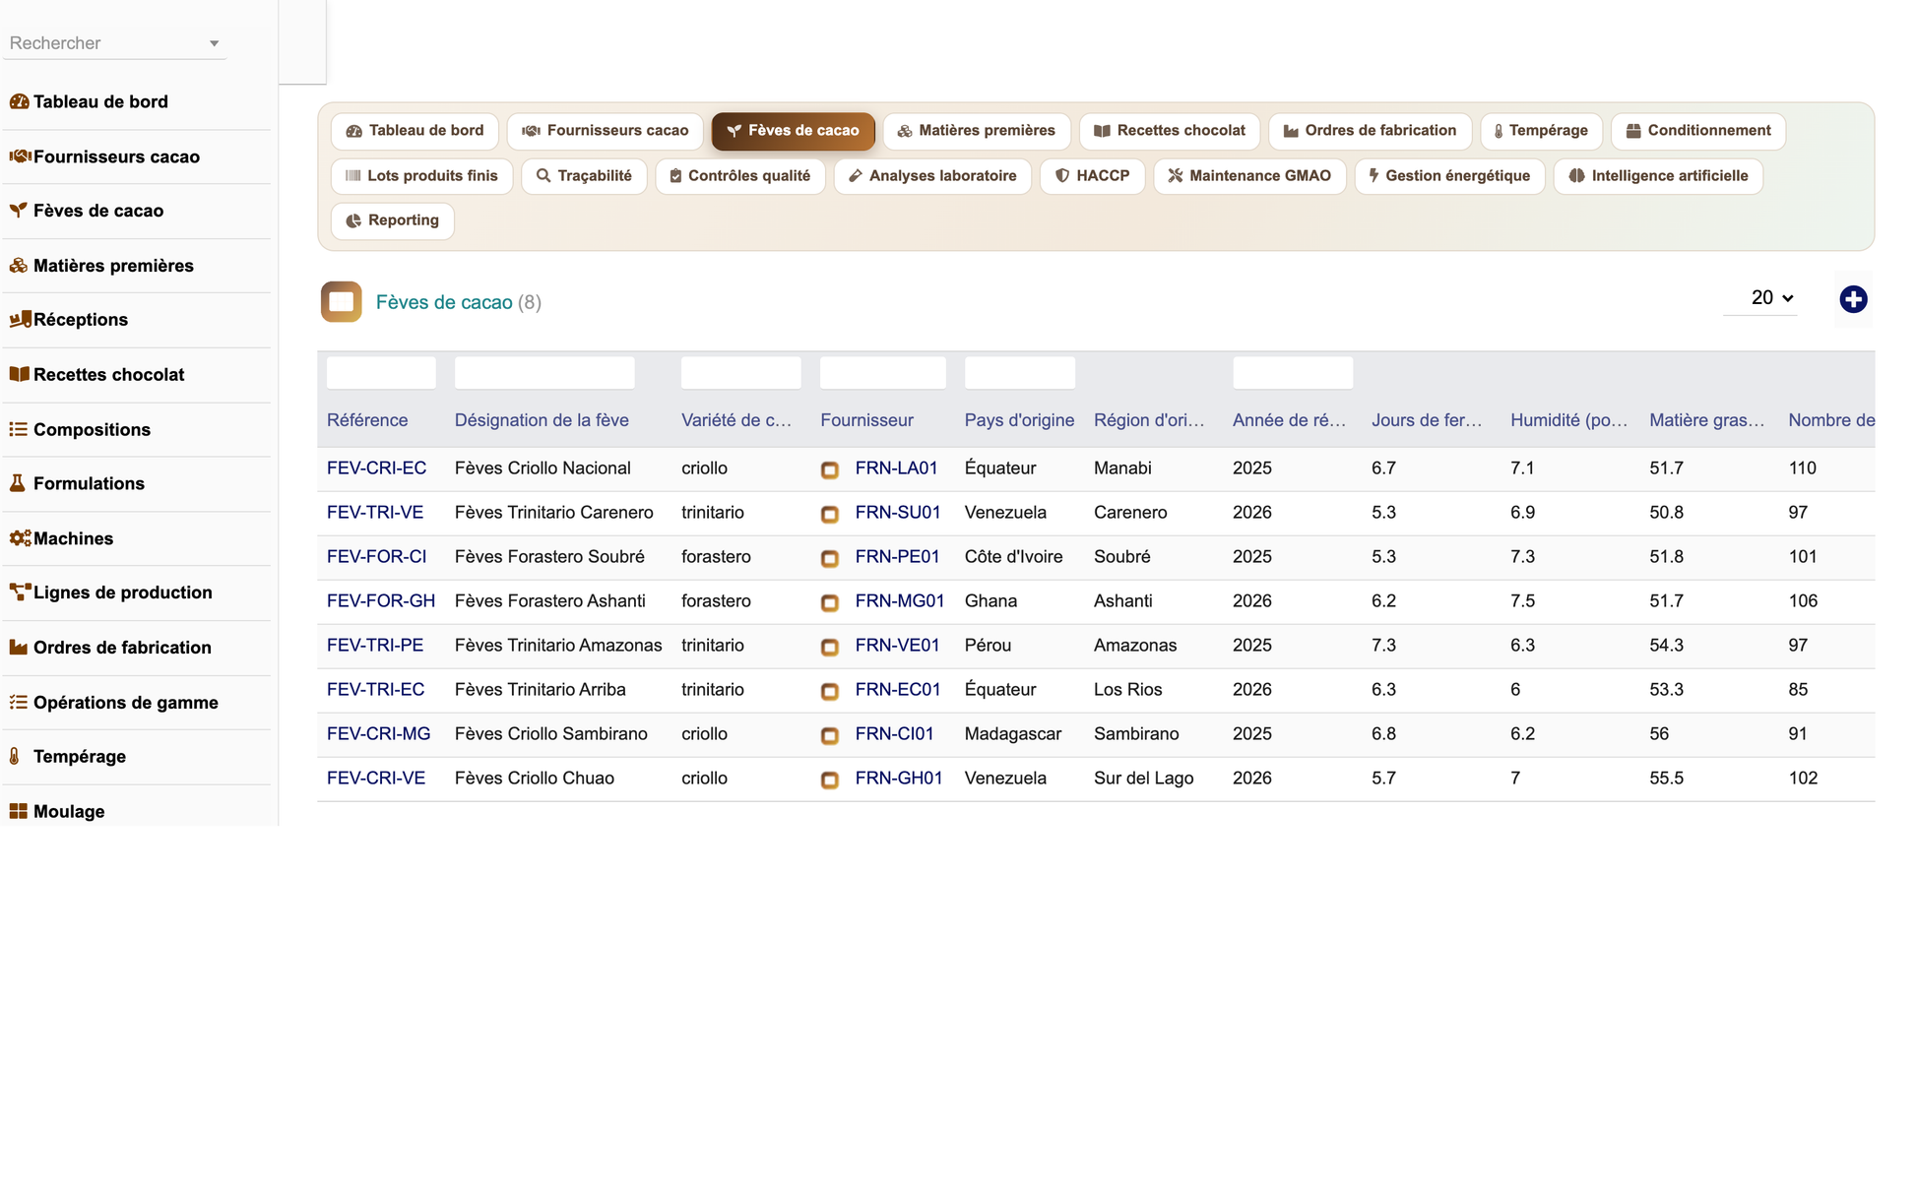Switch to the Fournisseurs cacao tab
The height and width of the screenshot is (1185, 1916).
[x=605, y=131]
